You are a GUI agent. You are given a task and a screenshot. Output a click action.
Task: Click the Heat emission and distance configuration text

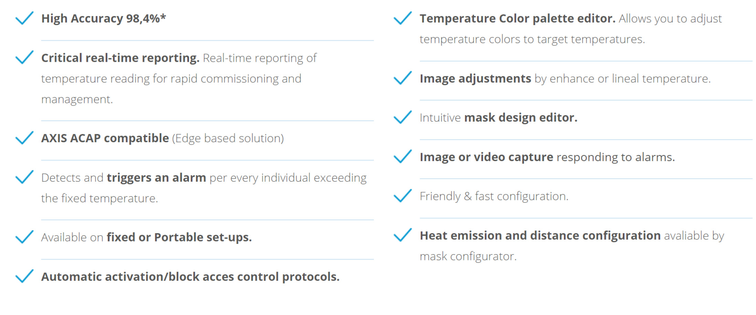tap(540, 236)
